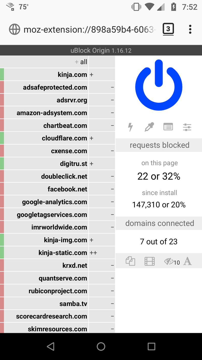Click the facebook.net rule cell
202x360 pixels.
pyautogui.click(x=102, y=189)
